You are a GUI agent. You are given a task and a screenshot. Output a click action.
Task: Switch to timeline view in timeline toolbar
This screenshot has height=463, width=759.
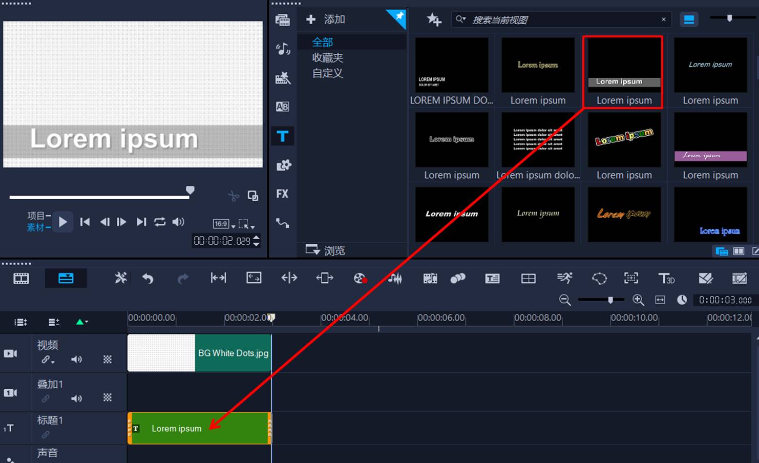[66, 278]
